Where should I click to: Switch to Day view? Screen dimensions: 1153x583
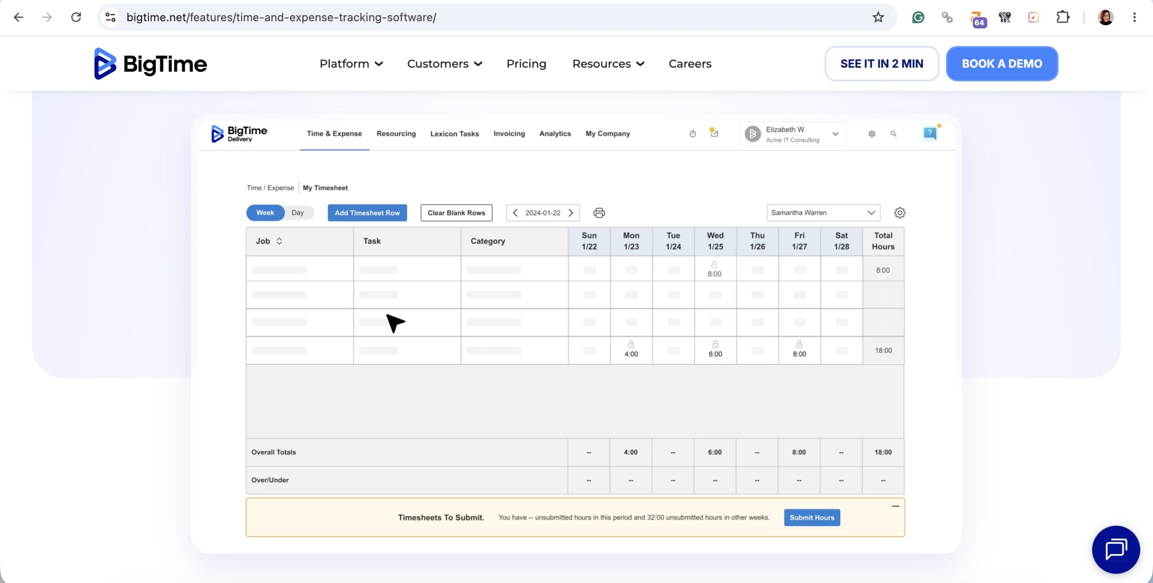pos(298,213)
